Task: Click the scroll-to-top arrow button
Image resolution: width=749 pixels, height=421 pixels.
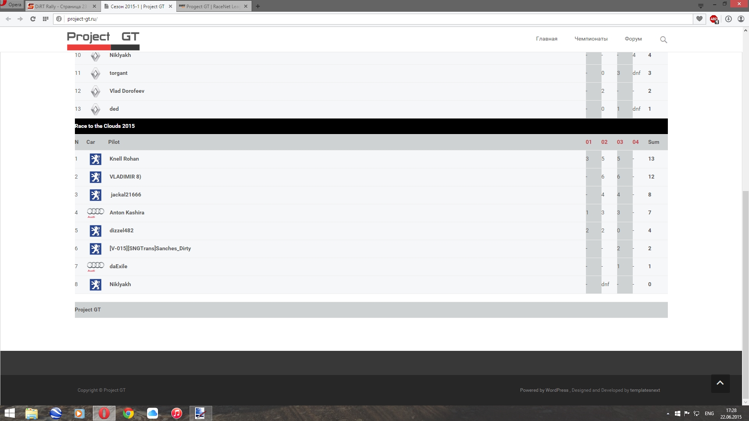Action: coord(720,383)
